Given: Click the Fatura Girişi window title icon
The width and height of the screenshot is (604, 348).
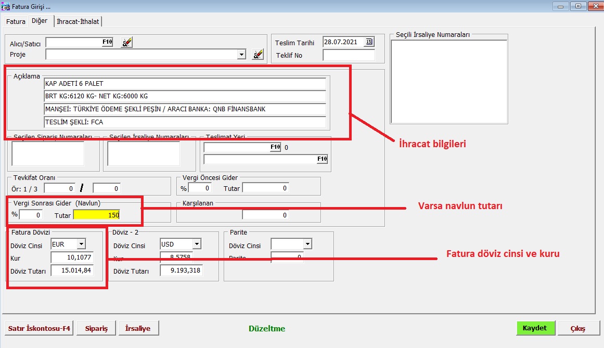Looking at the screenshot, I should click(6, 6).
